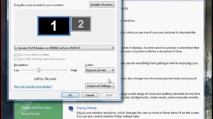Click the Cancel button
This screenshot has width=213, height=119.
click(90, 95)
